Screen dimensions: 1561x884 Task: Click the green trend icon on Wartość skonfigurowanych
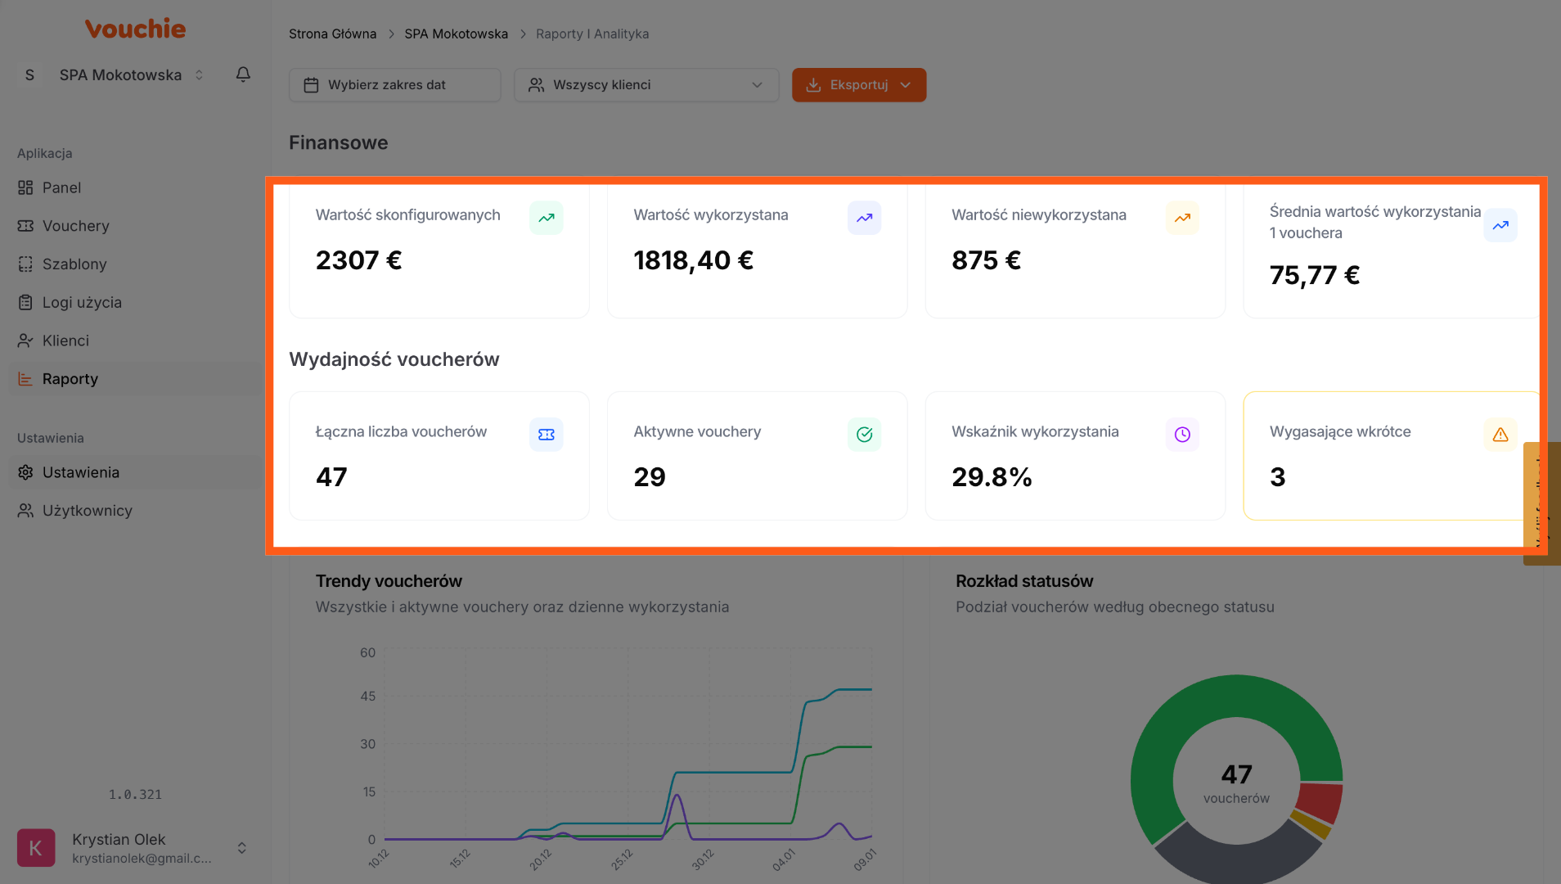pos(547,218)
